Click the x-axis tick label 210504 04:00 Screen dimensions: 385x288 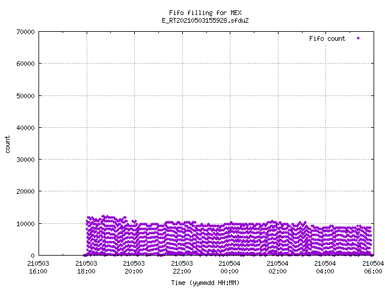click(325, 267)
